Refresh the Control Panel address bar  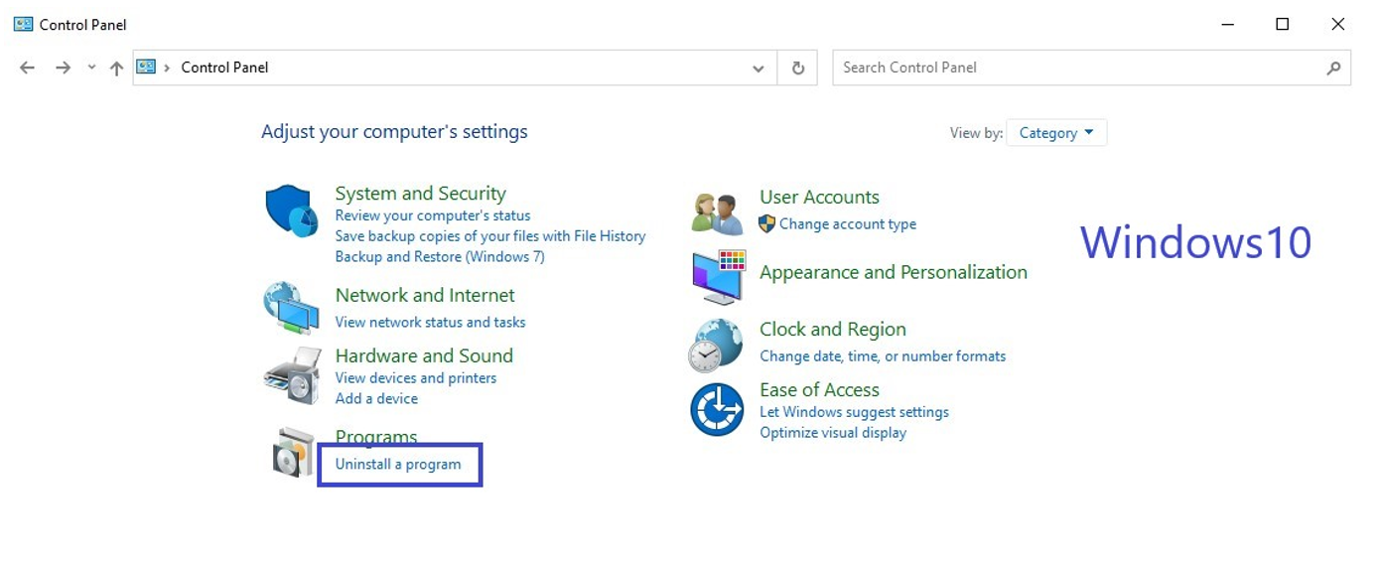coord(797,68)
